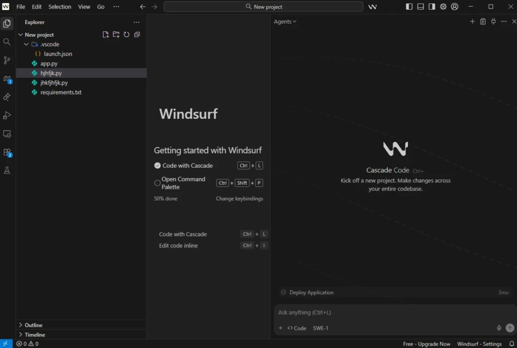Collapse all folders in Explorer
The image size is (517, 348).
point(137,35)
